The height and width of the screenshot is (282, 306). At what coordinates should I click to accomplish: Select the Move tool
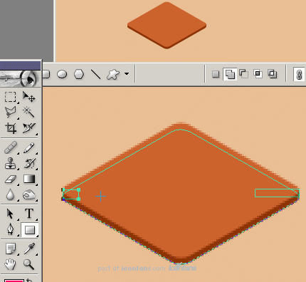point(29,97)
